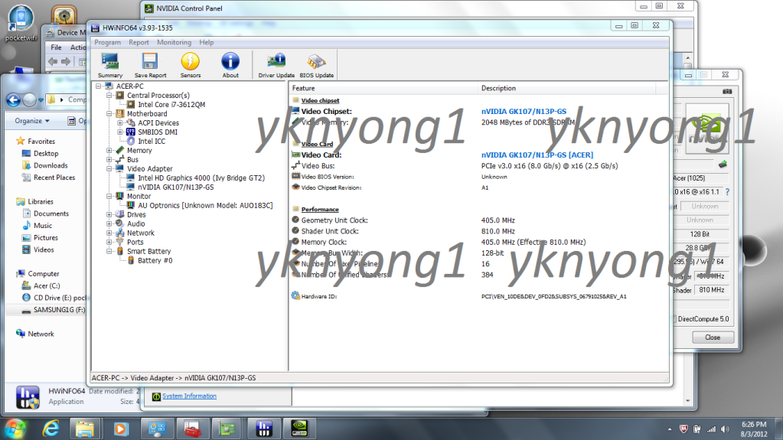783x440 pixels.
Task: Open the Organize dropdown in Explorer
Action: pyautogui.click(x=32, y=121)
